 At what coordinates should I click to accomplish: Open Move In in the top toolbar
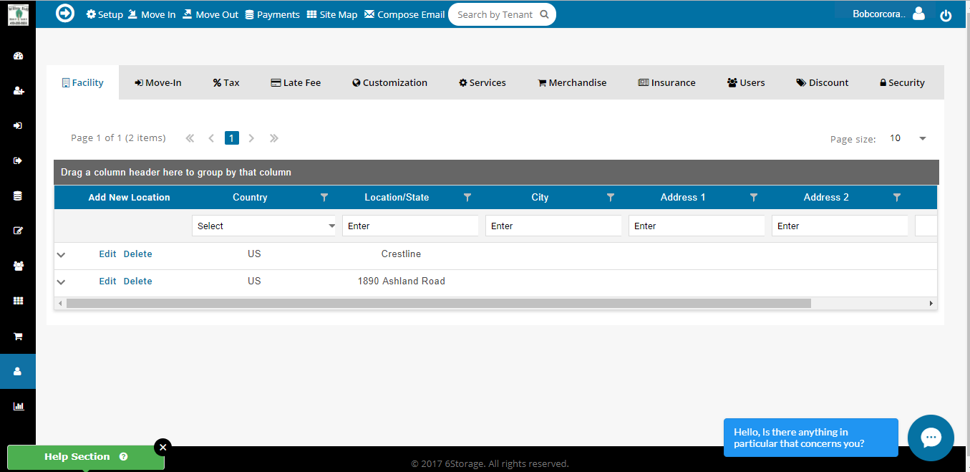[152, 14]
